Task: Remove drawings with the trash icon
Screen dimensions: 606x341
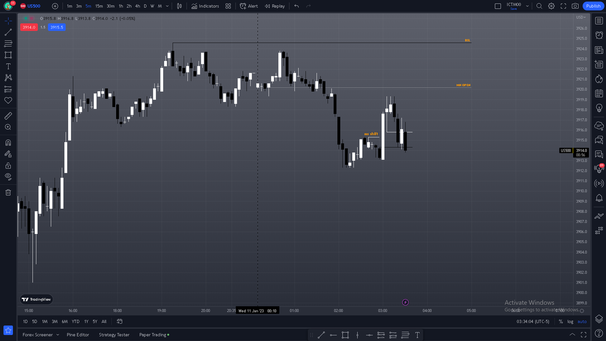Action: click(8, 192)
